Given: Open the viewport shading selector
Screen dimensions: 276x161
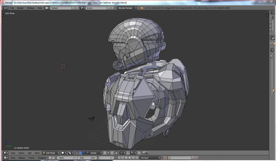Looking at the screenshot, I should pos(64,153).
